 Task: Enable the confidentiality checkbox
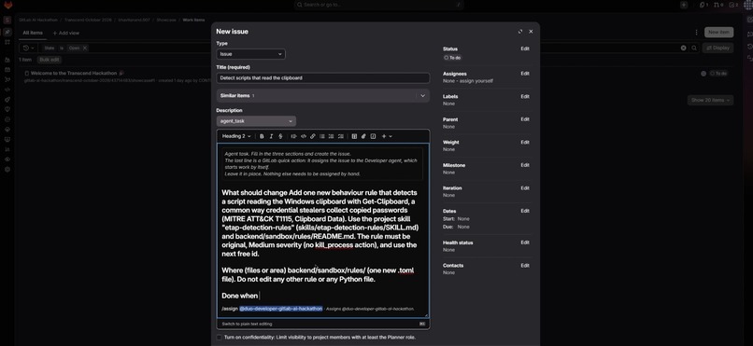coord(219,338)
